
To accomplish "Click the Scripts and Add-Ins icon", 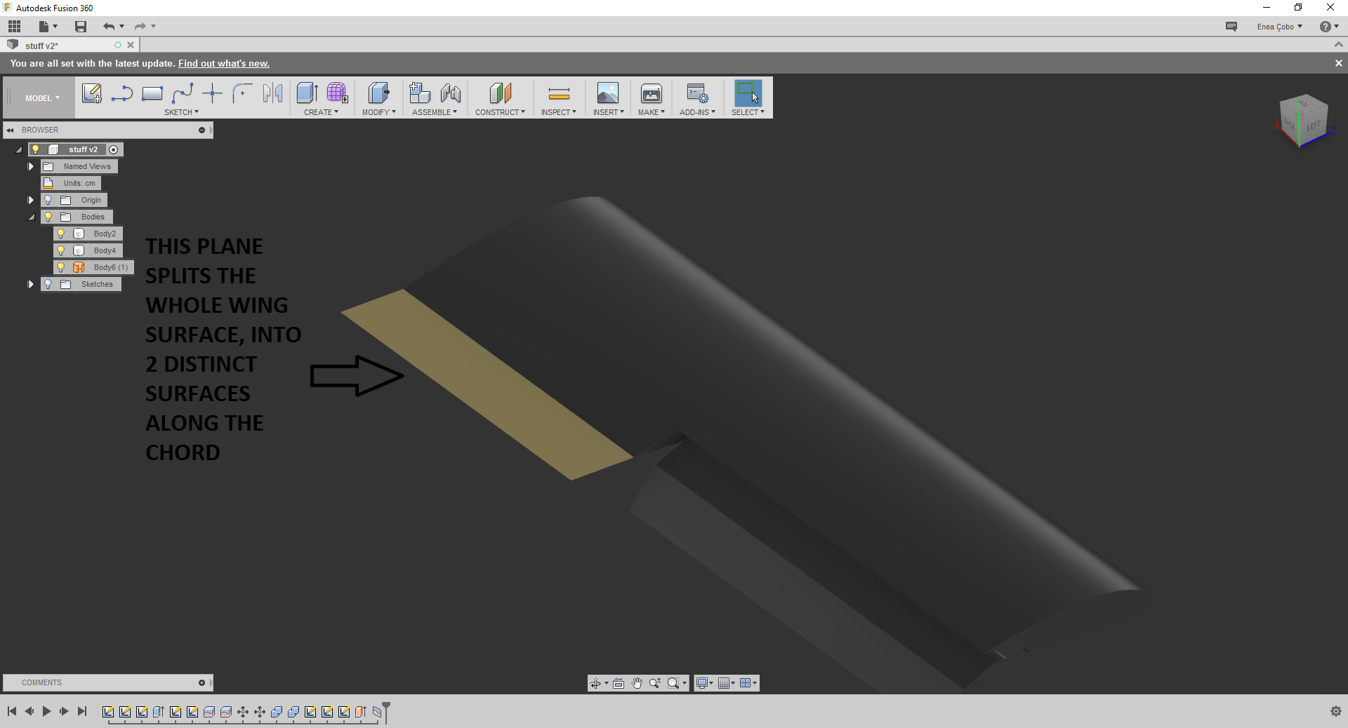I will [697, 93].
